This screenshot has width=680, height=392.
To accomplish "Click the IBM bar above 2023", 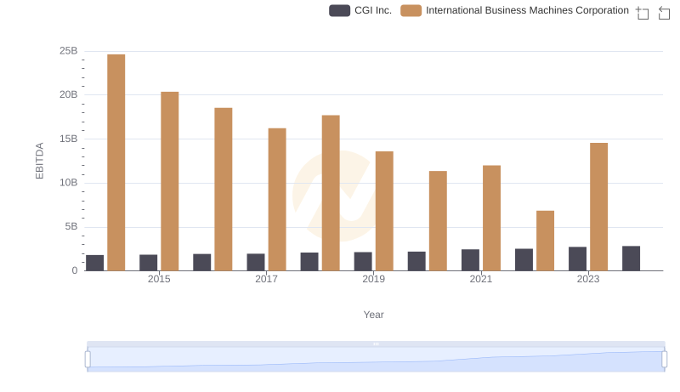I will [599, 207].
